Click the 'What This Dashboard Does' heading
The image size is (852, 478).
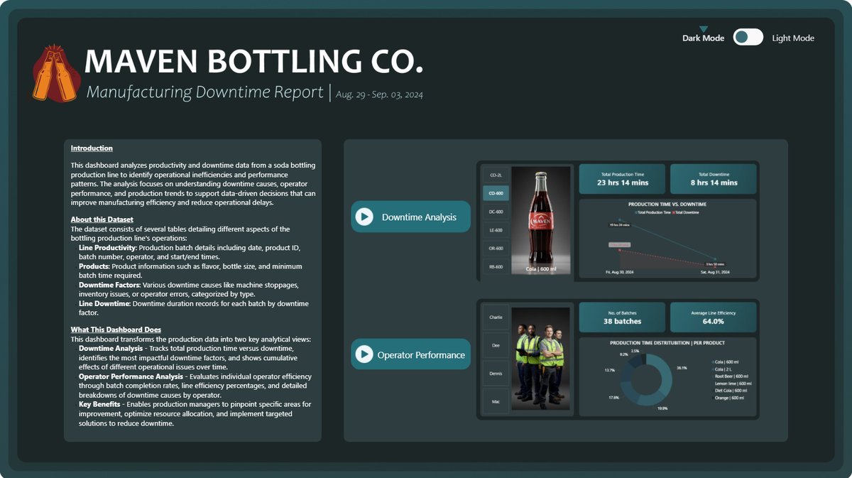(116, 330)
